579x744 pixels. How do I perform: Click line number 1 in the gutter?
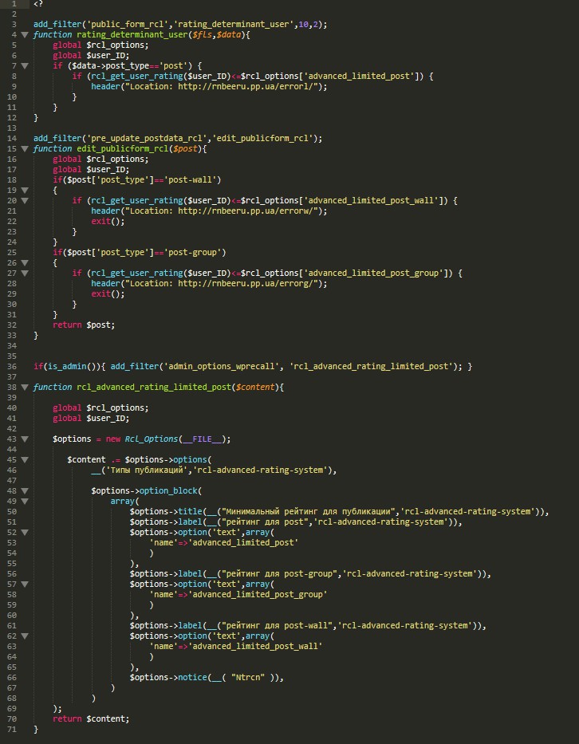[14, 4]
